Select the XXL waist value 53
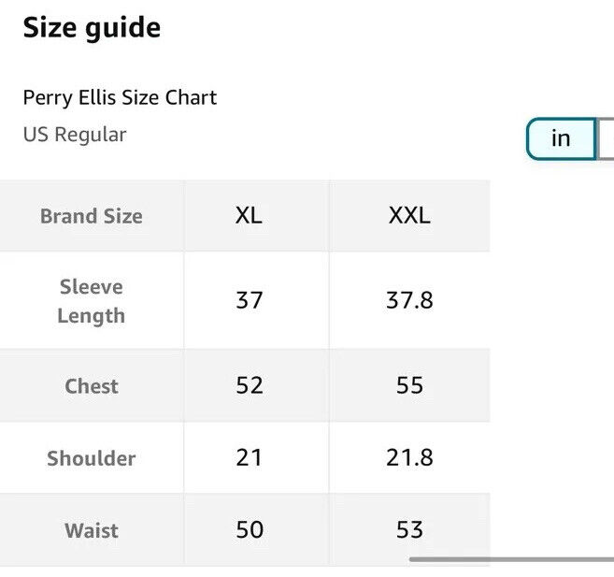The width and height of the screenshot is (614, 577). (x=409, y=529)
